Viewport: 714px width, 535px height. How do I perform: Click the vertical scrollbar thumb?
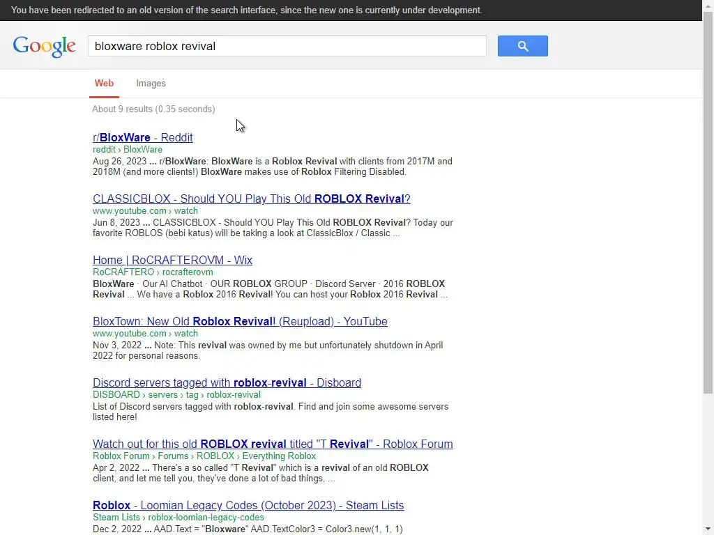[708, 203]
